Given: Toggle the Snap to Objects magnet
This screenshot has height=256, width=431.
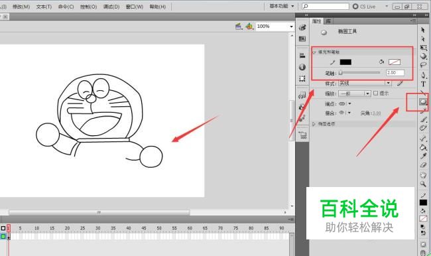Looking at the screenshot, I should [423, 253].
